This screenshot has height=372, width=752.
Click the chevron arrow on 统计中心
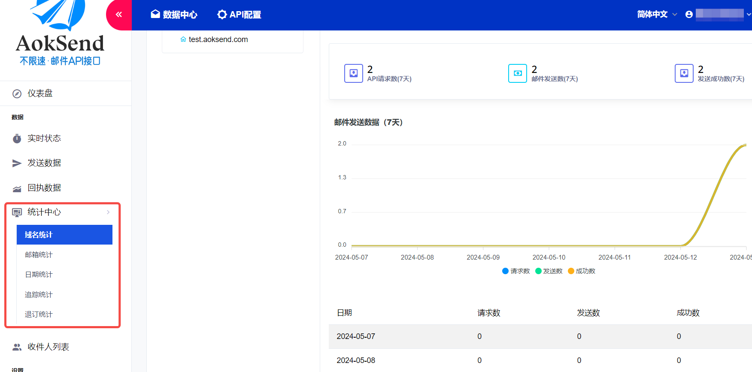[x=108, y=212]
